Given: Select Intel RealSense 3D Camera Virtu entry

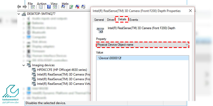Looking at the screenshot, I should point(64,84).
